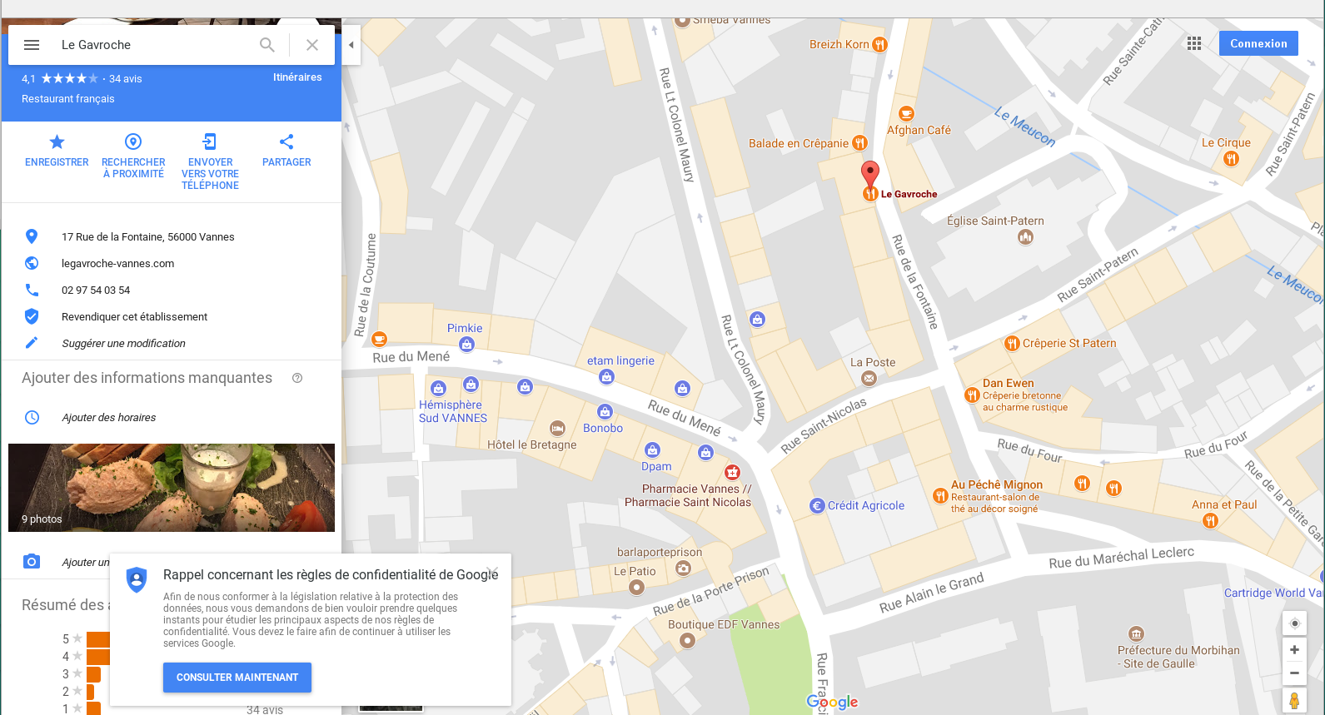Open the 9 photos thumbnail

point(172,488)
